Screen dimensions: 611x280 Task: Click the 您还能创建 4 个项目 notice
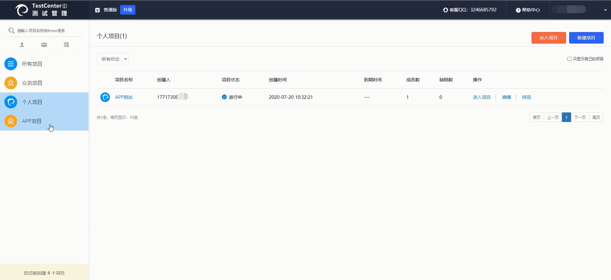point(44,273)
